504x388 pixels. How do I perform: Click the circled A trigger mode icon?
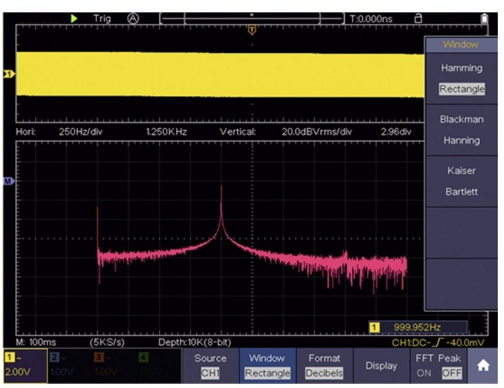point(133,19)
